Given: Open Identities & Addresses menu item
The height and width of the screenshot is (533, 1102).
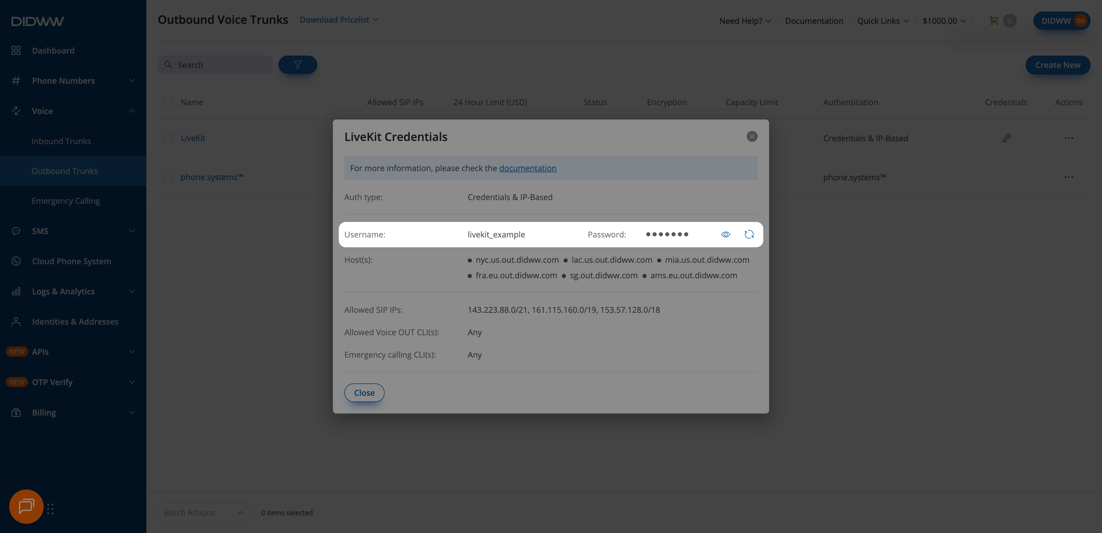Looking at the screenshot, I should click(75, 322).
